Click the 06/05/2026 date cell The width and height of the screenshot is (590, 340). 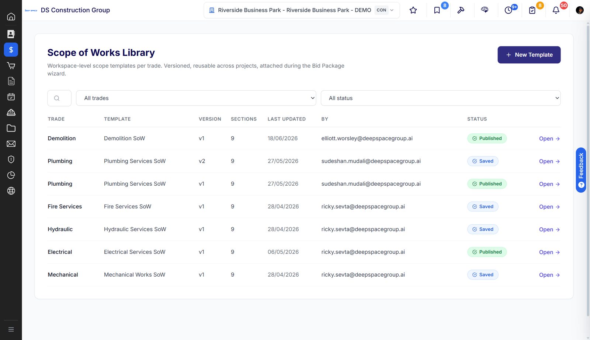(283, 252)
